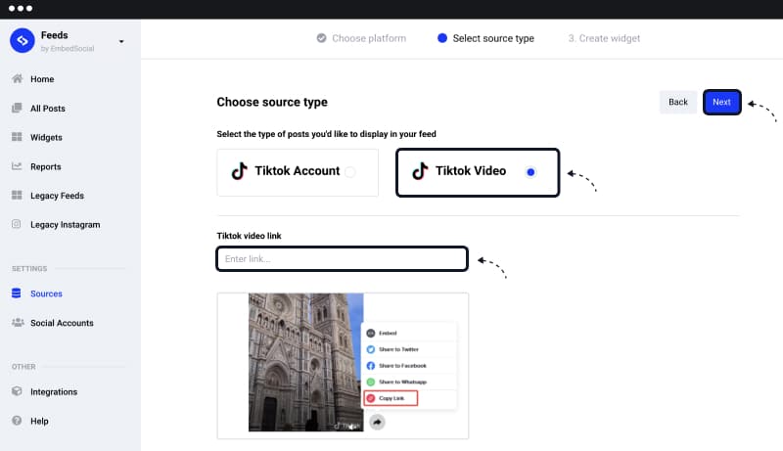This screenshot has width=783, height=451.
Task: Open the Help link
Action: (39, 421)
